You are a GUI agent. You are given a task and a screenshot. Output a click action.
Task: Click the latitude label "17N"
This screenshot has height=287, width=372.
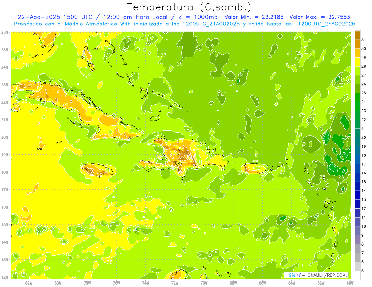5,189
